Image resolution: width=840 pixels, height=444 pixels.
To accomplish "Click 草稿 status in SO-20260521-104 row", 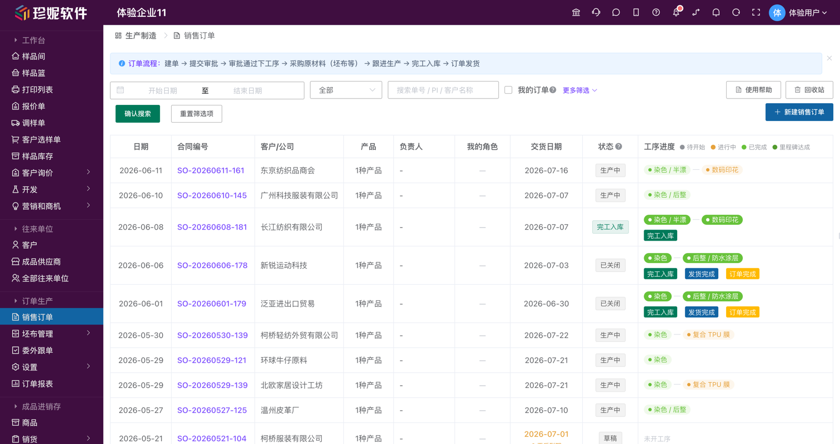I will [610, 438].
